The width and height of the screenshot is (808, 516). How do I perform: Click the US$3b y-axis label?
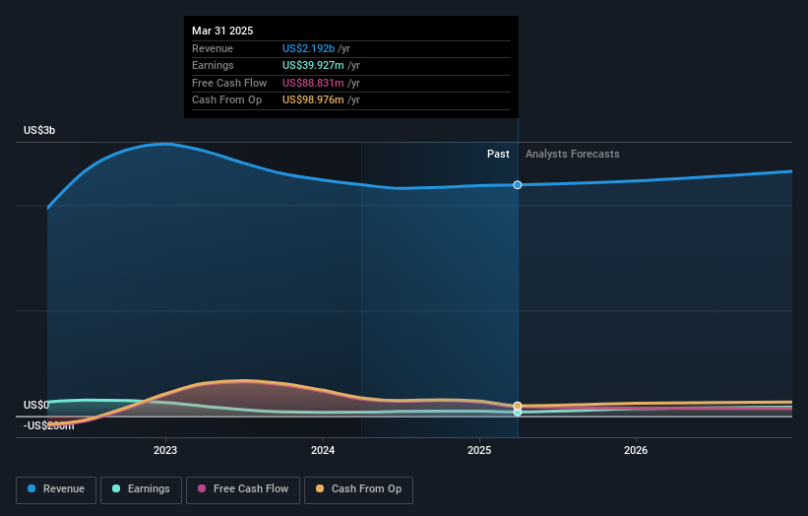(39, 130)
